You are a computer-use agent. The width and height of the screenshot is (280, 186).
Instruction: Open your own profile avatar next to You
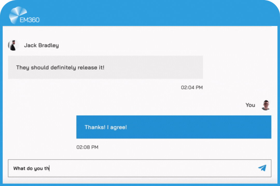[x=266, y=105]
